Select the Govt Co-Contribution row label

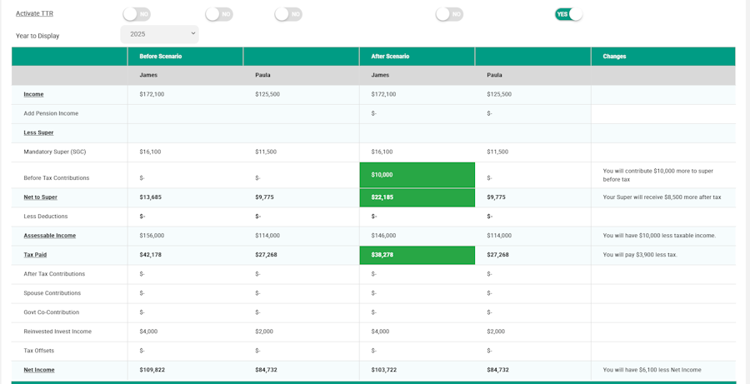52,312
